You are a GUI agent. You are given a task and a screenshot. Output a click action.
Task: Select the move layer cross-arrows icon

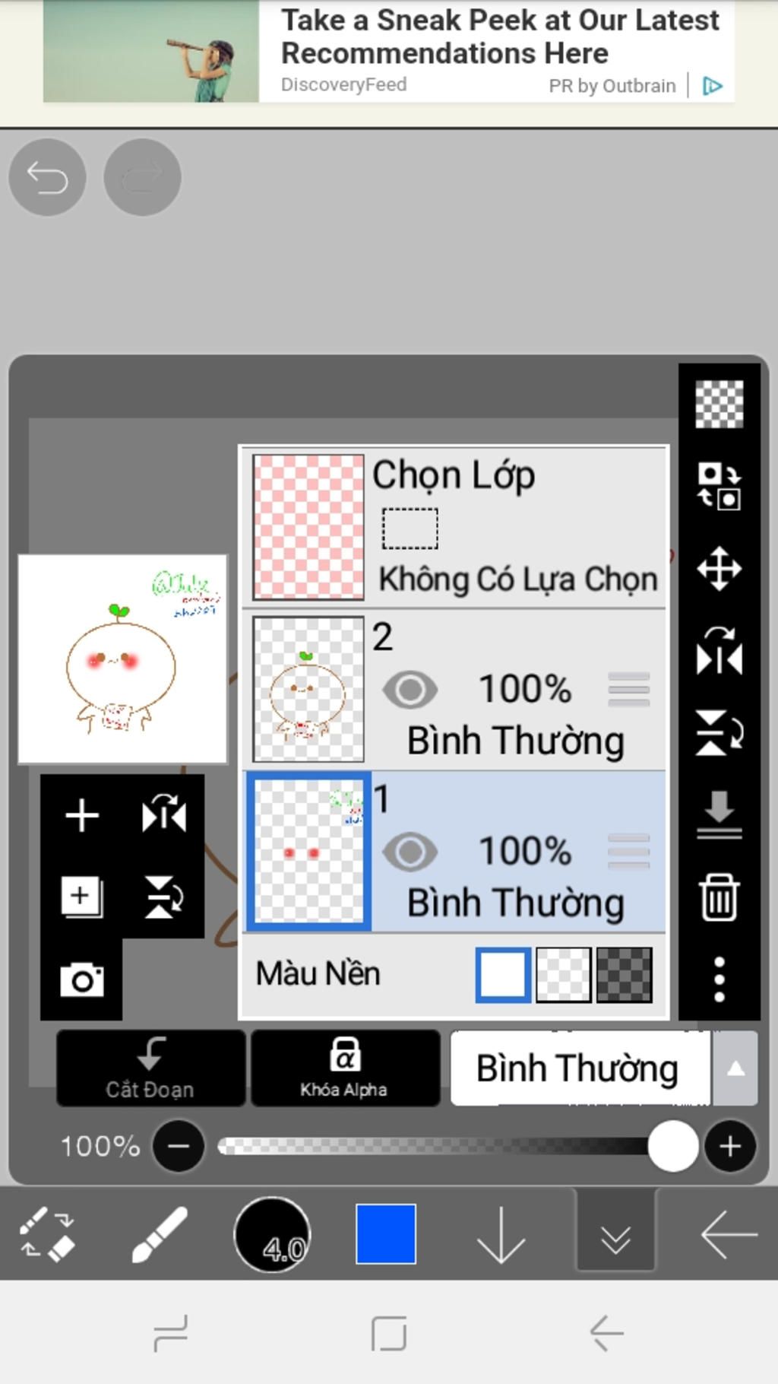click(x=719, y=568)
